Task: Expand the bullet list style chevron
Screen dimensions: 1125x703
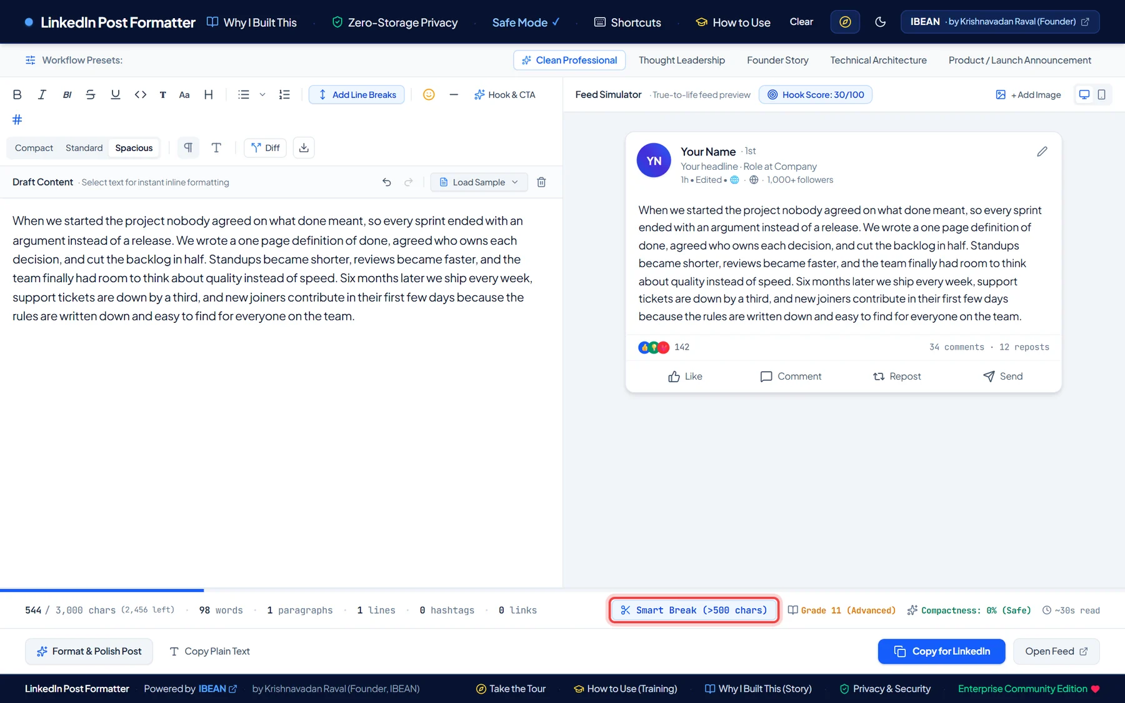Action: (262, 94)
